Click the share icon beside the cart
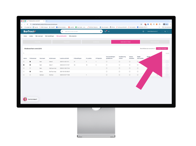The width and height of the screenshot is (196, 146). (x=109, y=31)
